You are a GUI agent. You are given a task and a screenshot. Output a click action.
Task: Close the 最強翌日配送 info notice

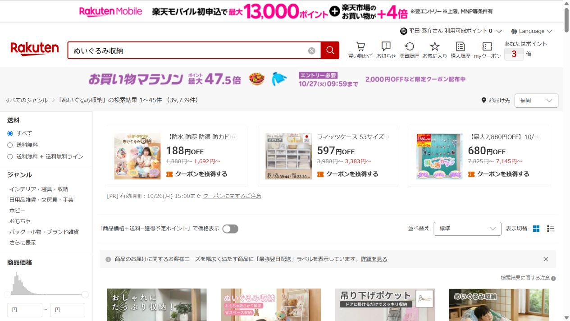[x=546, y=259]
